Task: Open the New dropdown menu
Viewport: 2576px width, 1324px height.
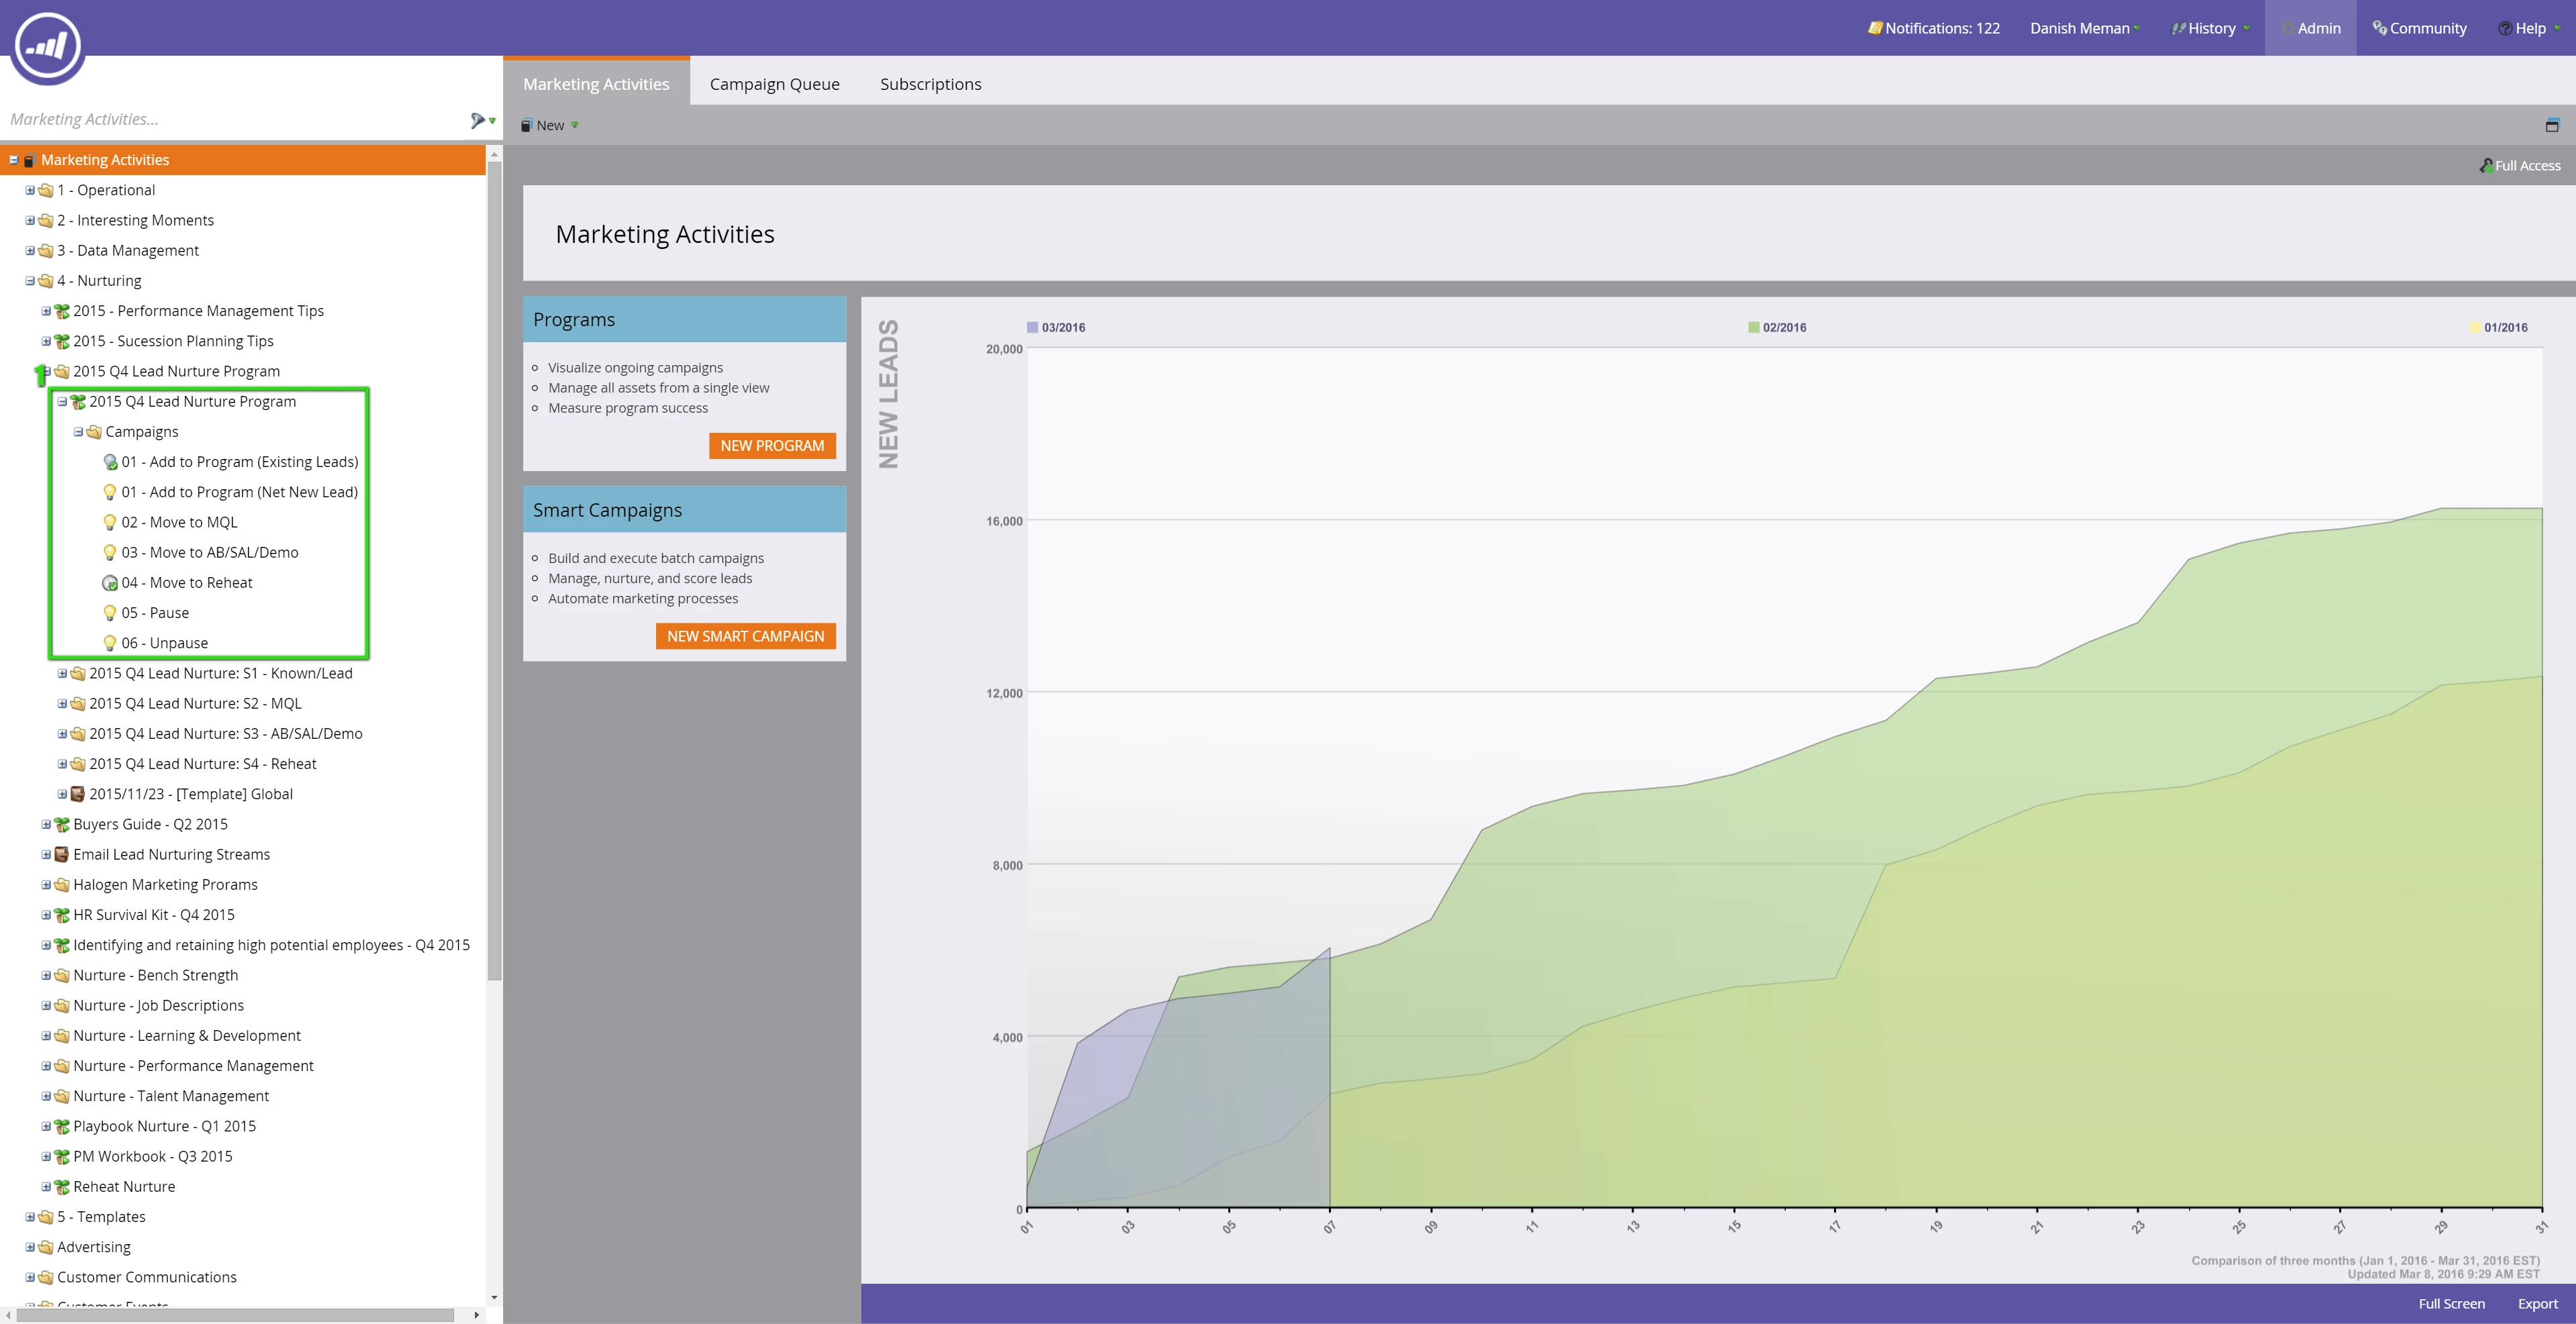Action: (550, 125)
